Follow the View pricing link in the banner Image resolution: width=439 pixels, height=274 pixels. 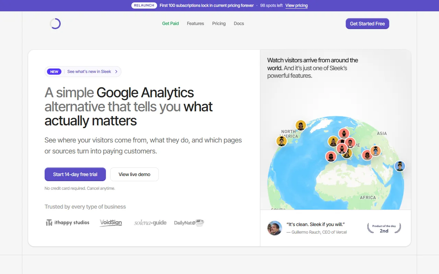(x=296, y=5)
